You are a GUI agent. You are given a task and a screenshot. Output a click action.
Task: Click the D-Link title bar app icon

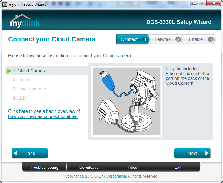tap(5, 4)
